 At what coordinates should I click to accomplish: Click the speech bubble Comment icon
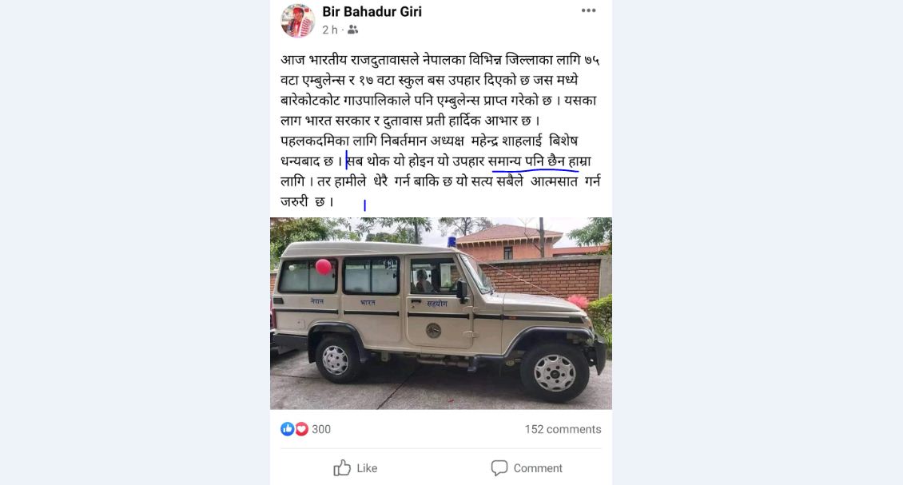tap(499, 467)
